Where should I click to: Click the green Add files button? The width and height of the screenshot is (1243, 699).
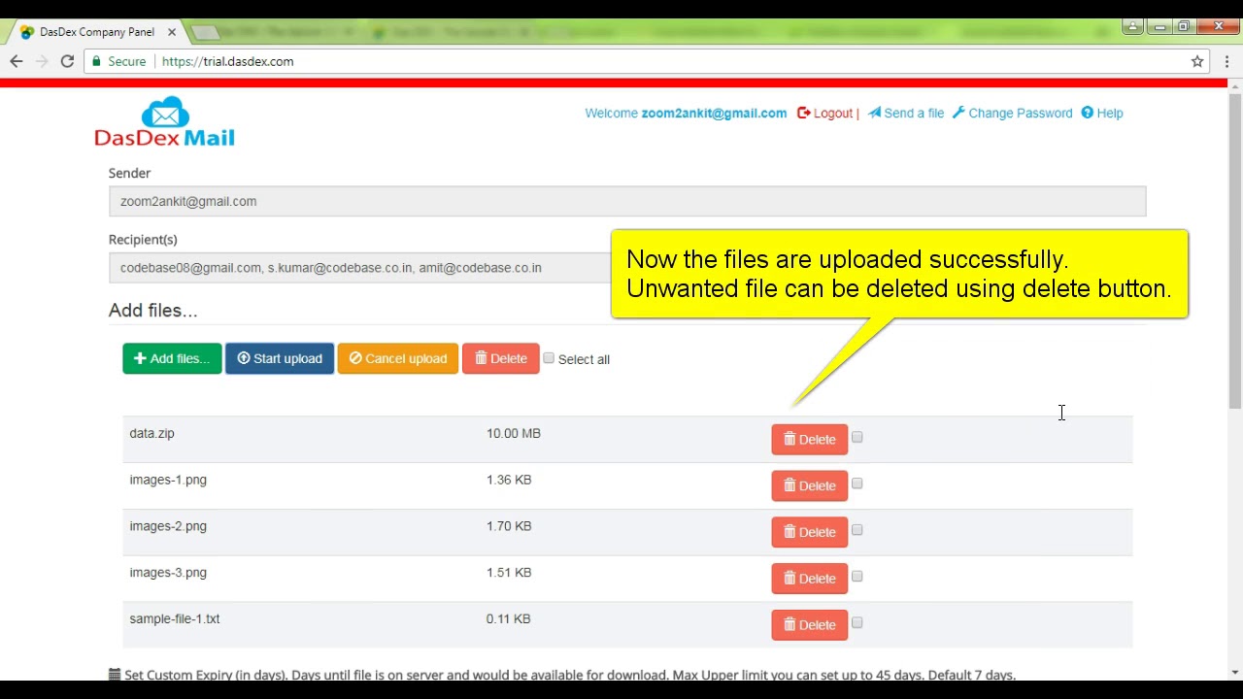[x=172, y=358]
